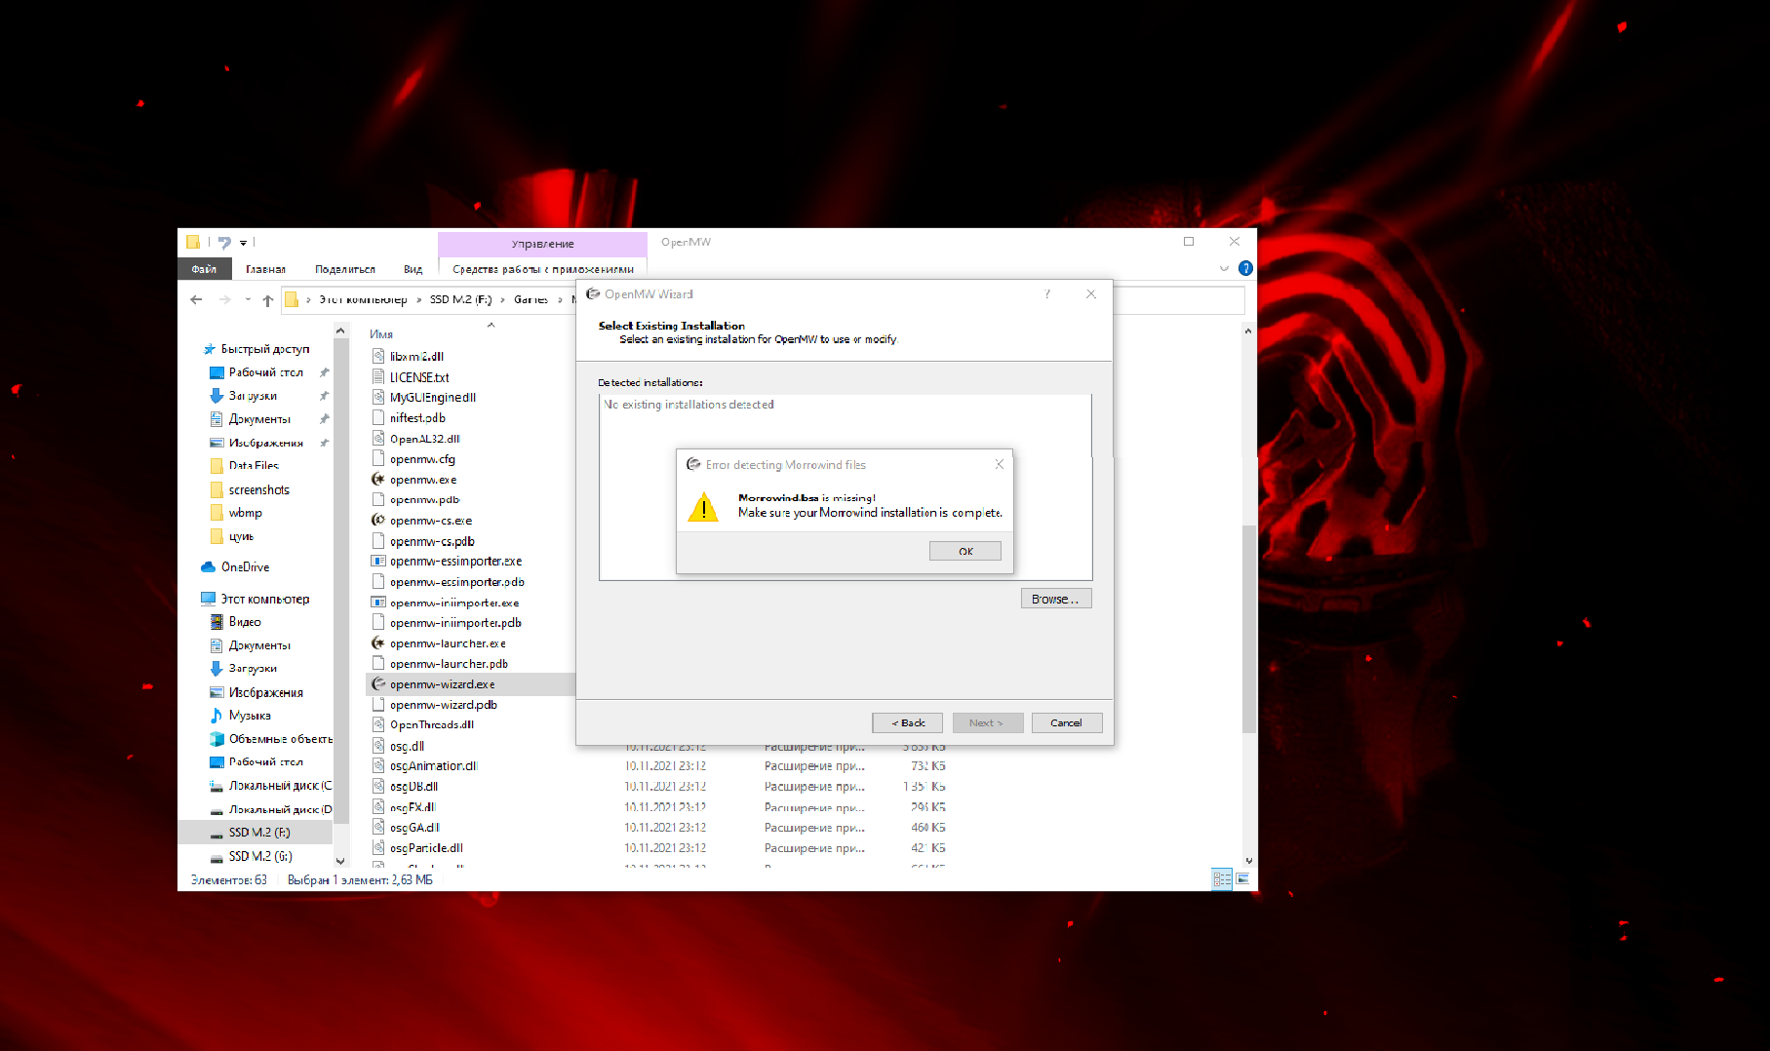Select the openmw-launcher.exe file icon
The height and width of the screenshot is (1051, 1770).
click(378, 643)
